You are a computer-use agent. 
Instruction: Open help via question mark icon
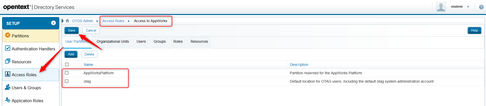481,7
